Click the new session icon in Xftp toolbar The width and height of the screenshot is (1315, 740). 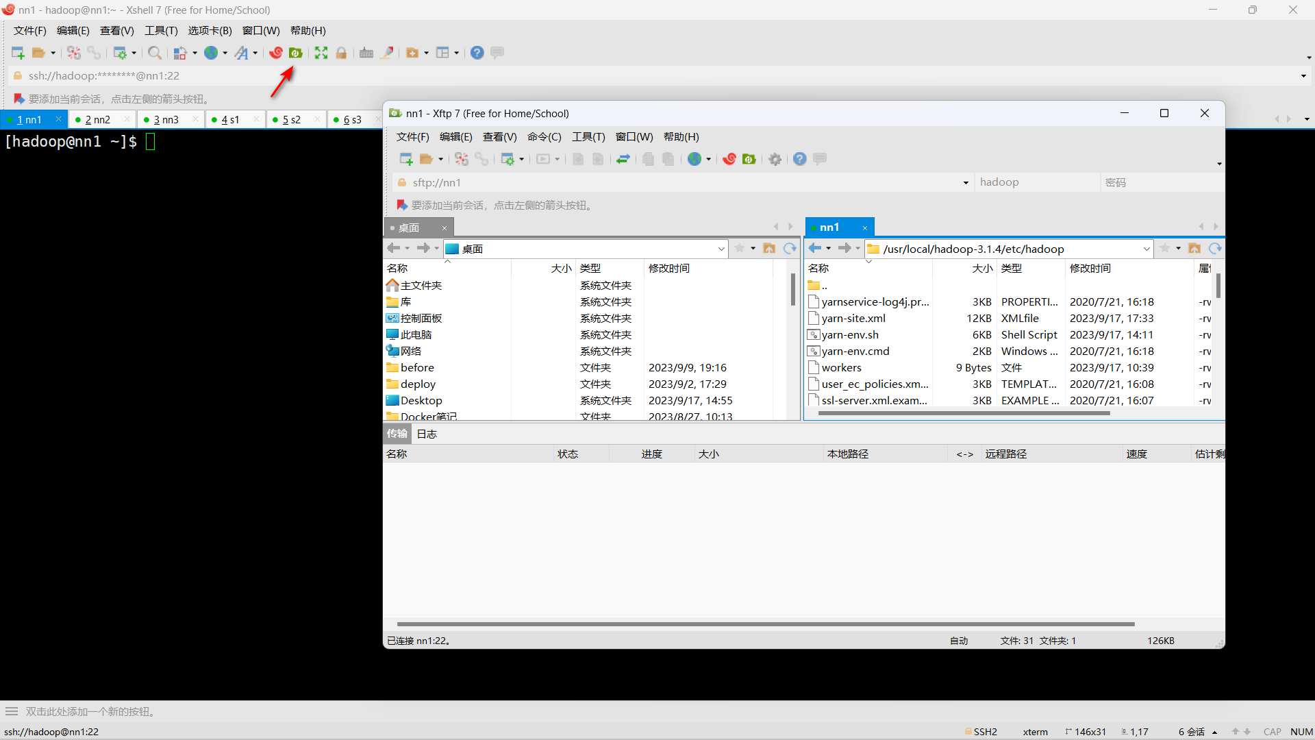point(405,159)
